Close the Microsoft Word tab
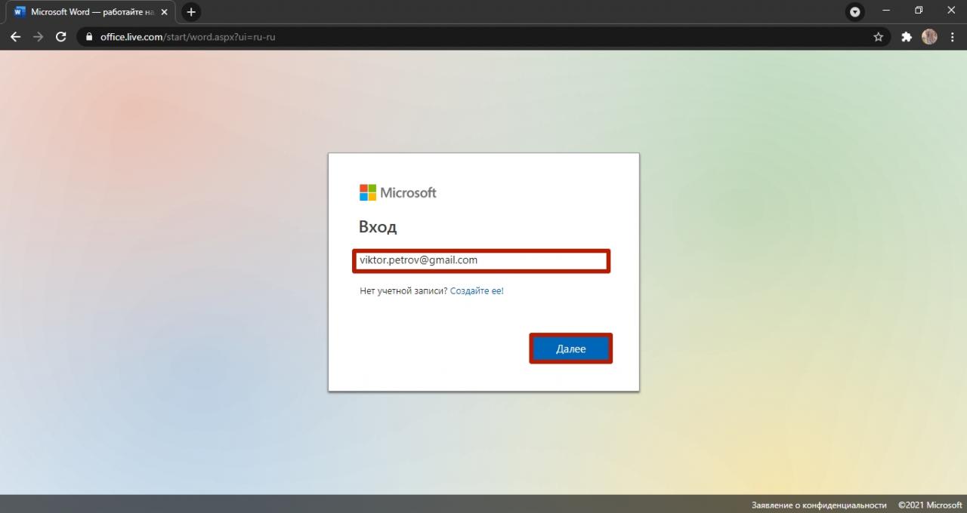This screenshot has width=967, height=513. point(165,12)
